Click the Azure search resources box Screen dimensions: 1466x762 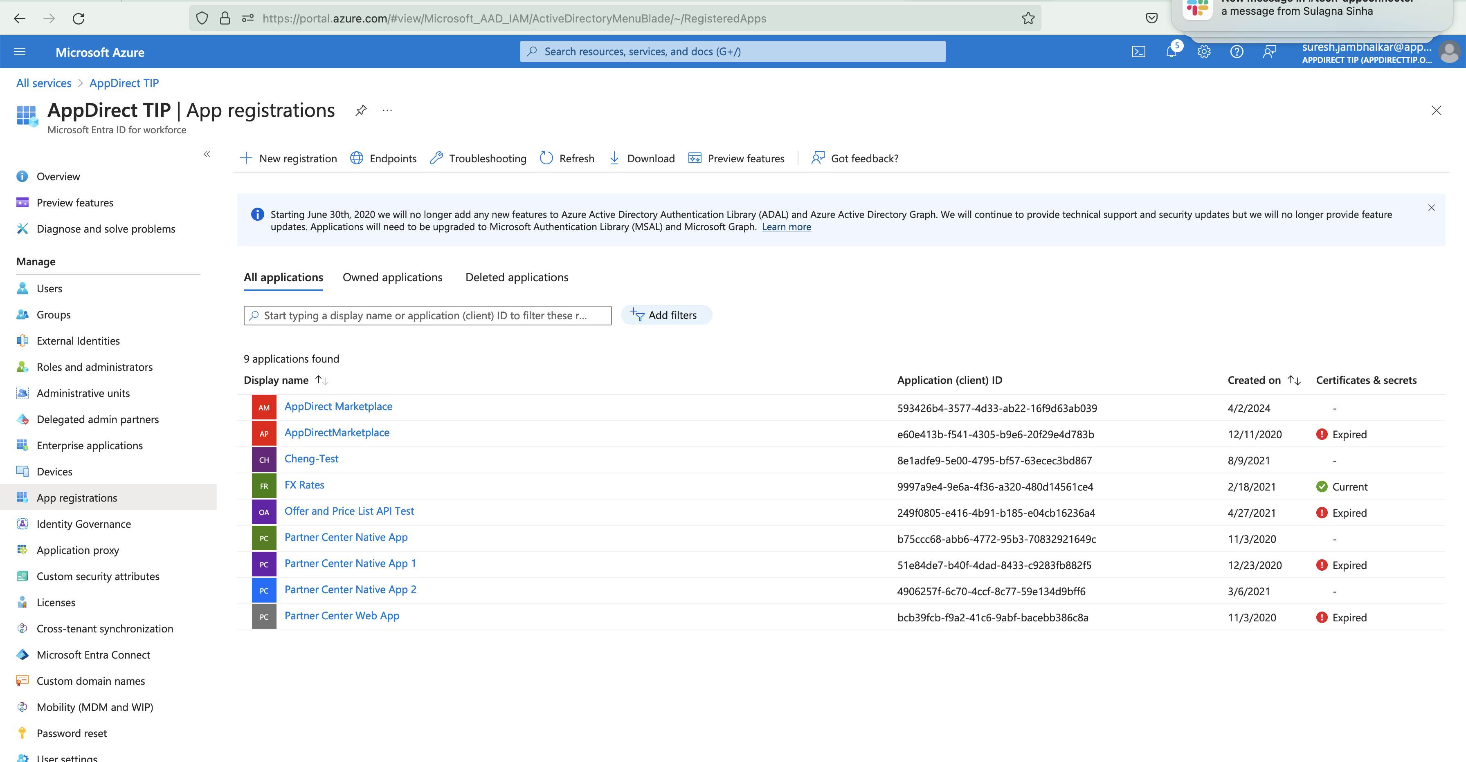click(x=733, y=51)
